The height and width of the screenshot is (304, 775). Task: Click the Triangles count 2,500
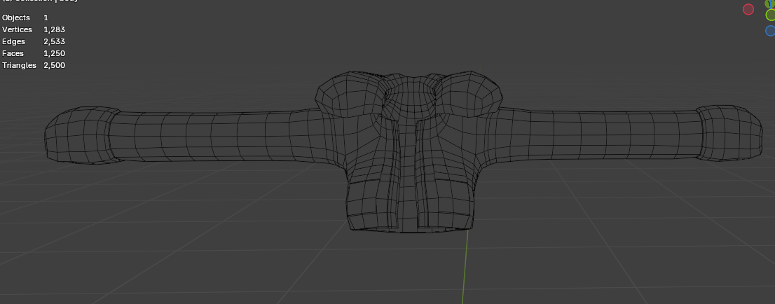pos(55,65)
